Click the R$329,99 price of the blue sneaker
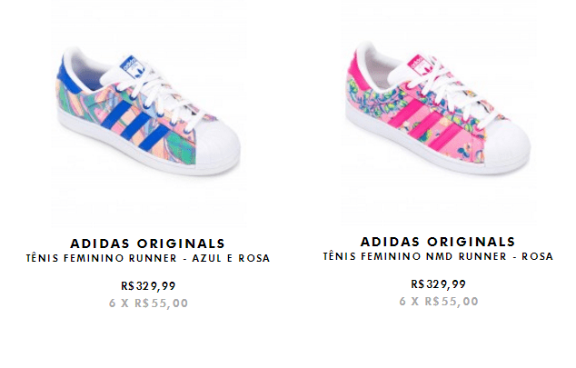576x368 pixels. 147,287
